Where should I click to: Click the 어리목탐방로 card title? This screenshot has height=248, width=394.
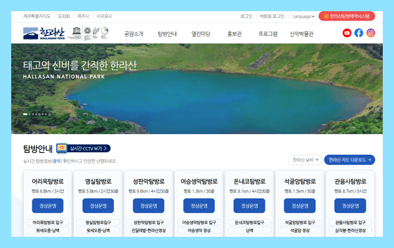48,181
